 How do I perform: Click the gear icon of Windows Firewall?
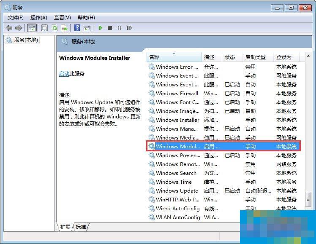pyautogui.click(x=152, y=93)
